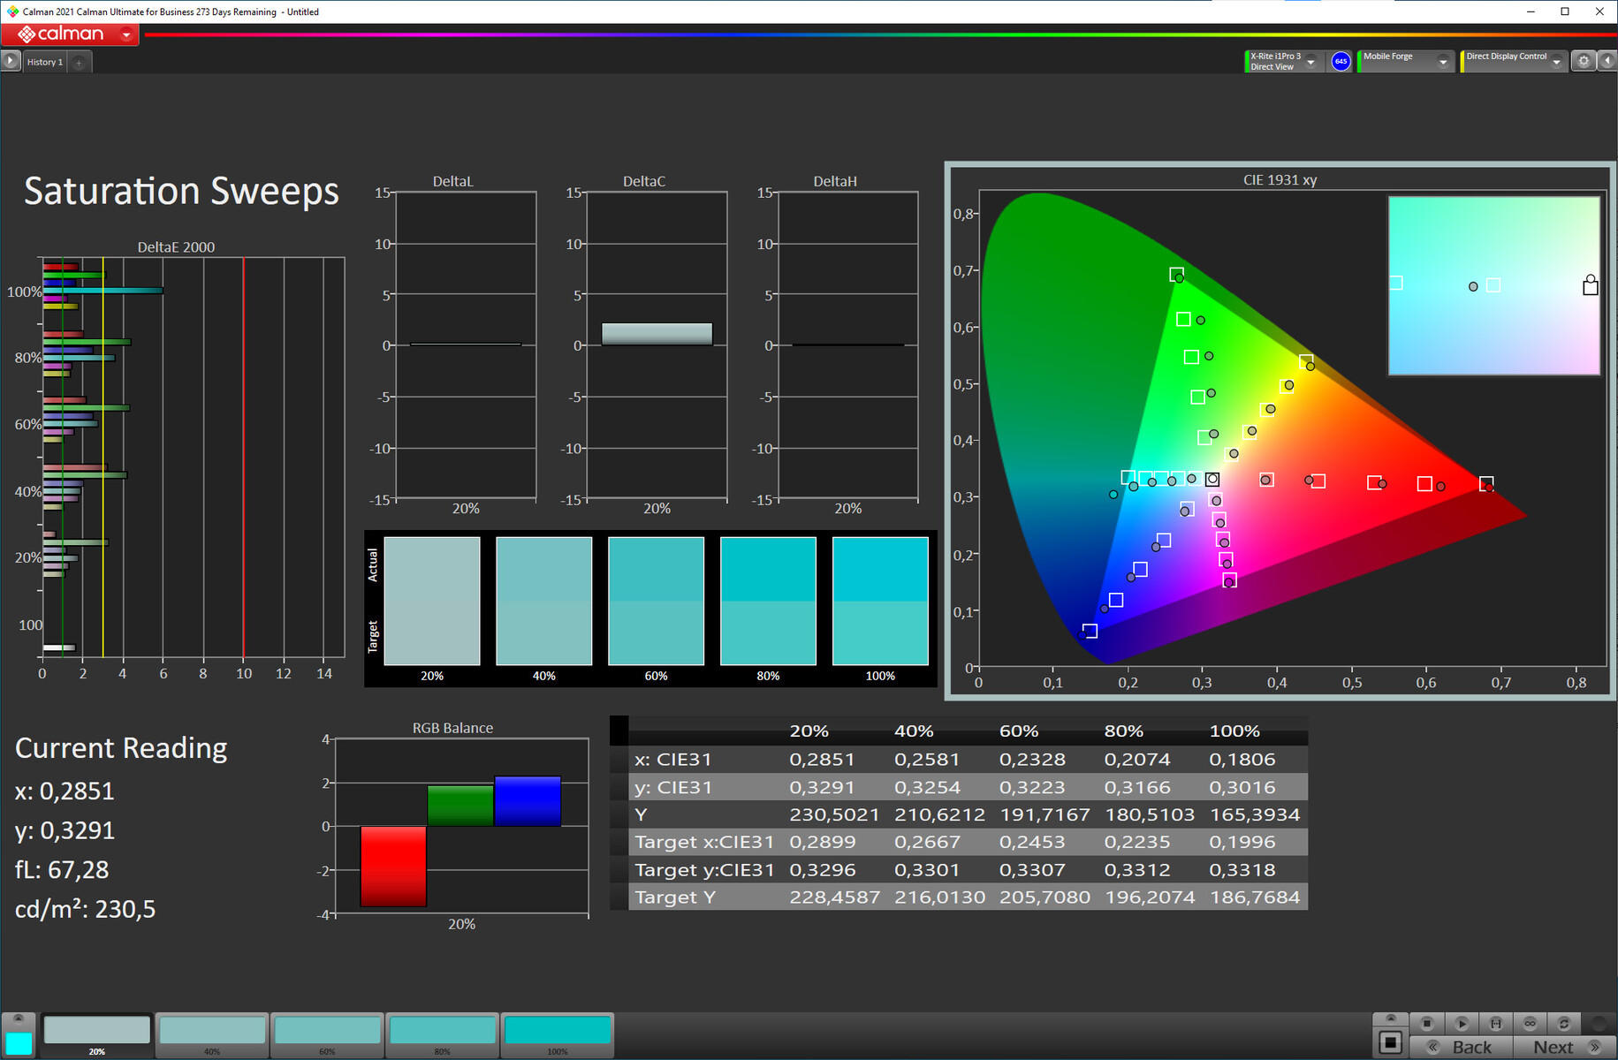Click the value 230,5021 in Y row

[834, 814]
